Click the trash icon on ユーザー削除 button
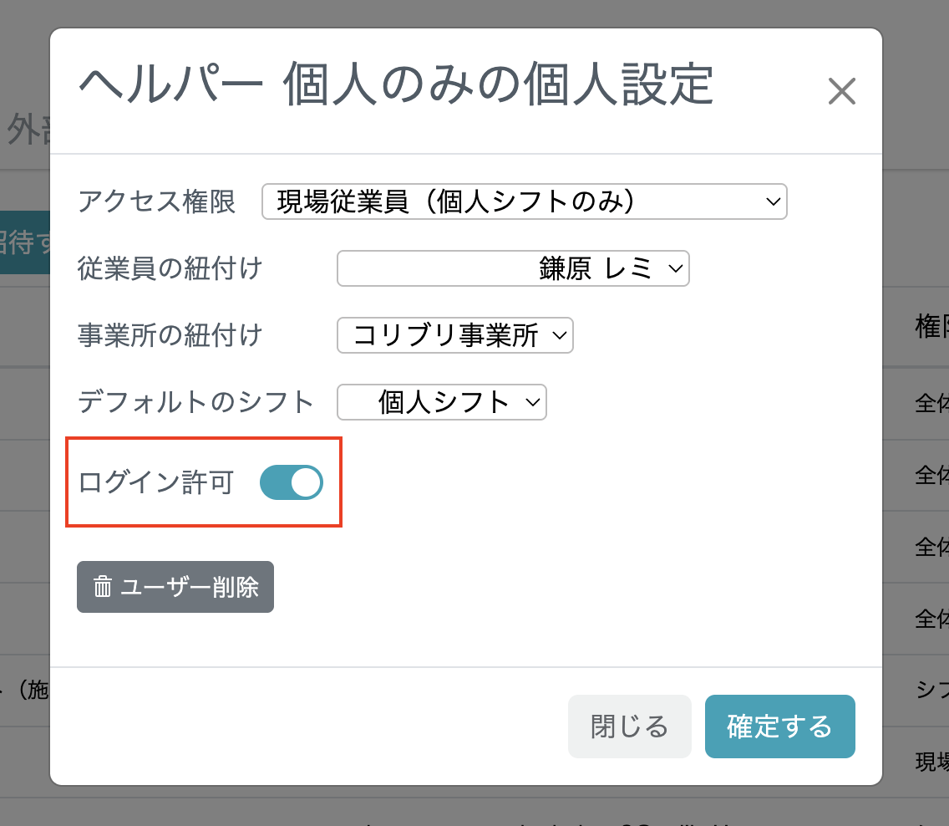 102,587
